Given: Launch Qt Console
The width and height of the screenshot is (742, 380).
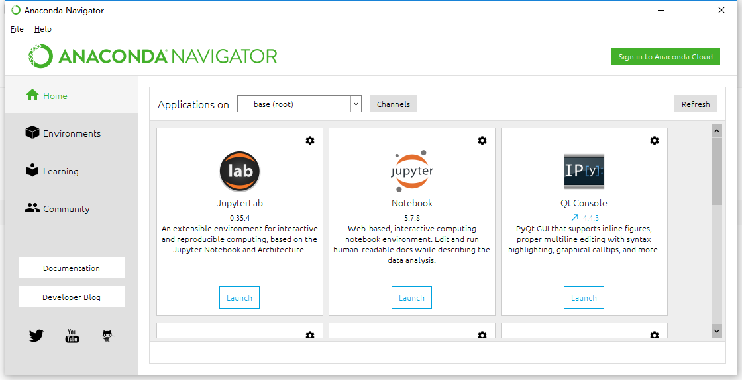Looking at the screenshot, I should point(584,297).
